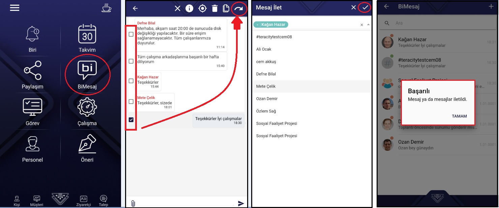The width and height of the screenshot is (499, 208).
Task: Open the Kağan Hazar conversation
Action: pyautogui.click(x=437, y=42)
